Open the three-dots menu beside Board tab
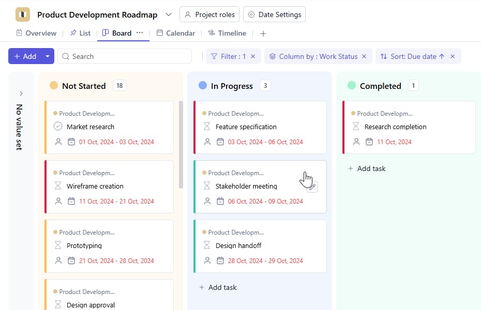Screen dimensions: 481x310 click(140, 33)
